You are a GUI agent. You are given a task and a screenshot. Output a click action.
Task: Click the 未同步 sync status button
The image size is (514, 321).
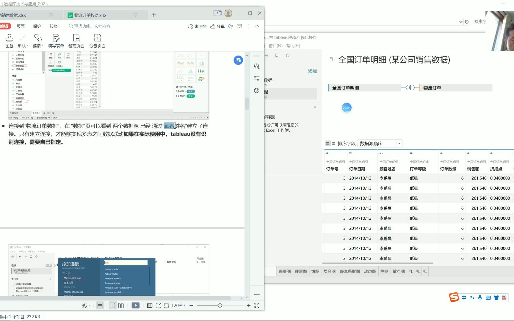(x=197, y=26)
